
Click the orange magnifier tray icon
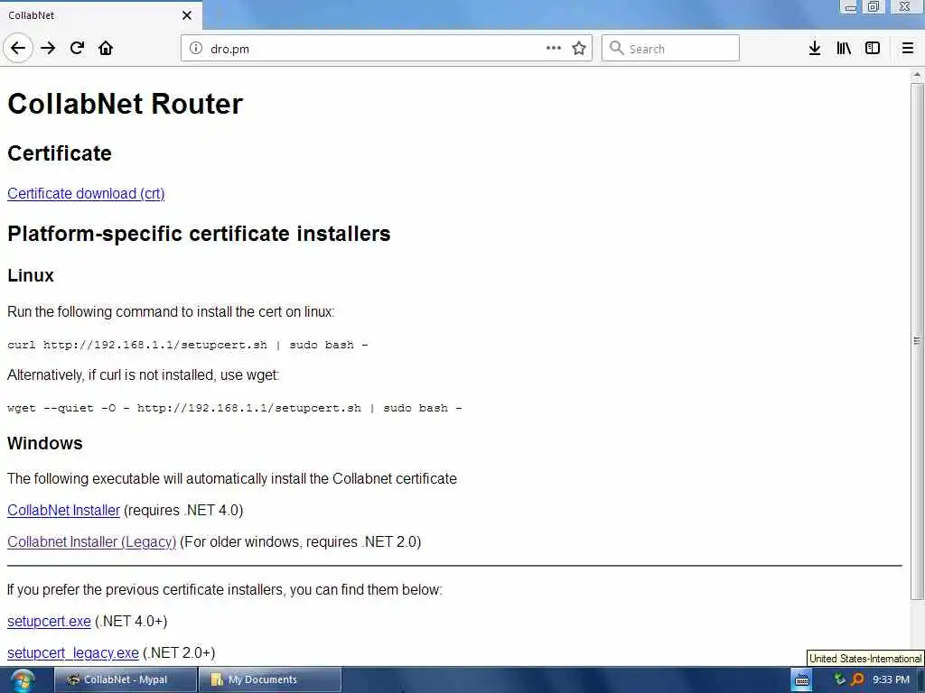tap(857, 679)
